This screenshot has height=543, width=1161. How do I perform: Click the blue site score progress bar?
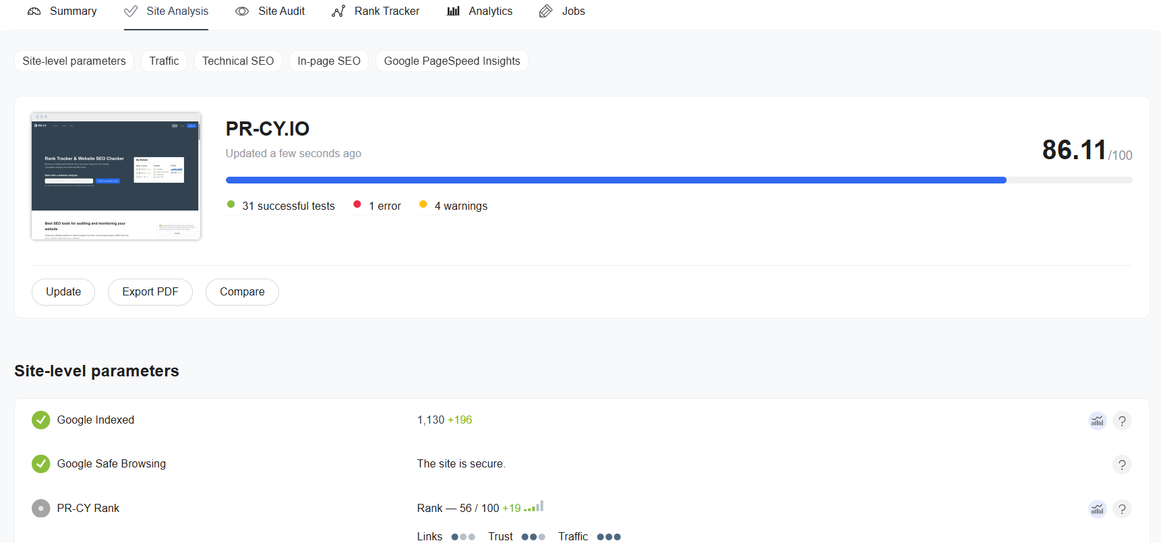click(x=615, y=180)
